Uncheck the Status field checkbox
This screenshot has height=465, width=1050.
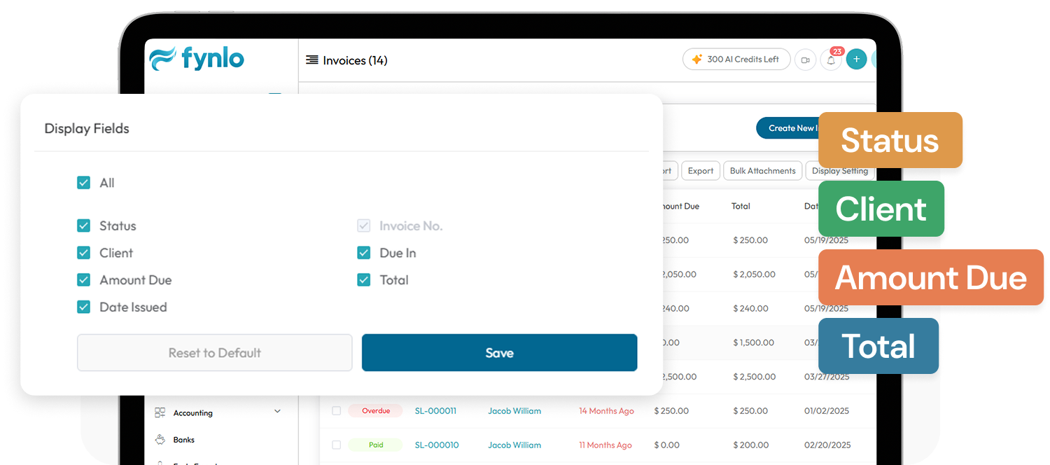pos(84,225)
